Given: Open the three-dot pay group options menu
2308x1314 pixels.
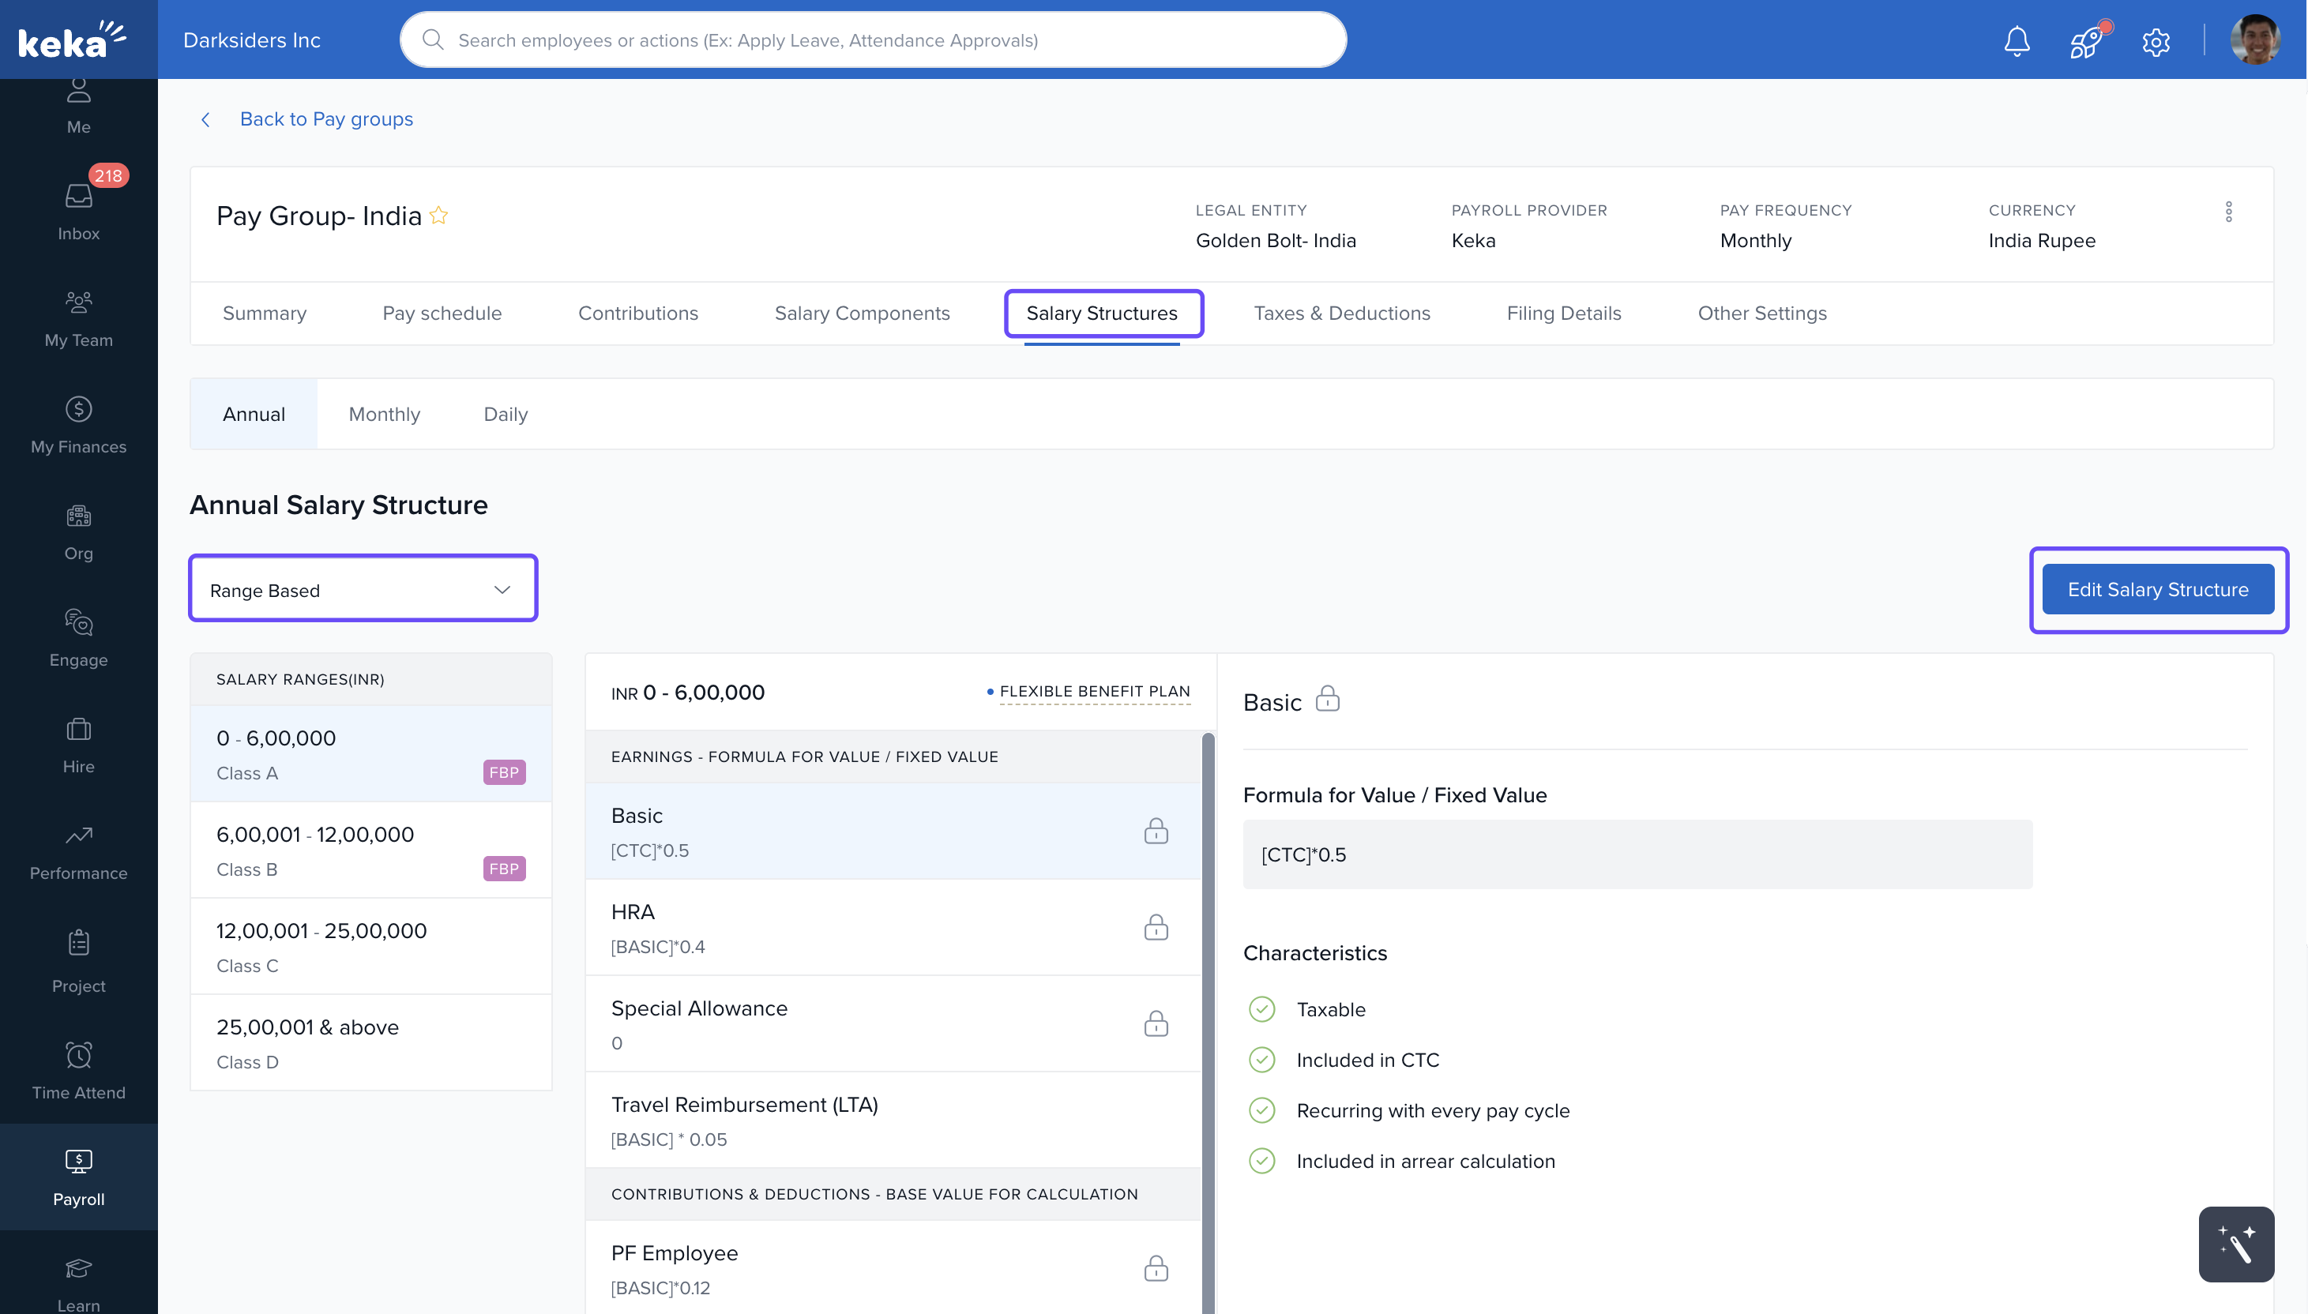Looking at the screenshot, I should (x=2227, y=212).
